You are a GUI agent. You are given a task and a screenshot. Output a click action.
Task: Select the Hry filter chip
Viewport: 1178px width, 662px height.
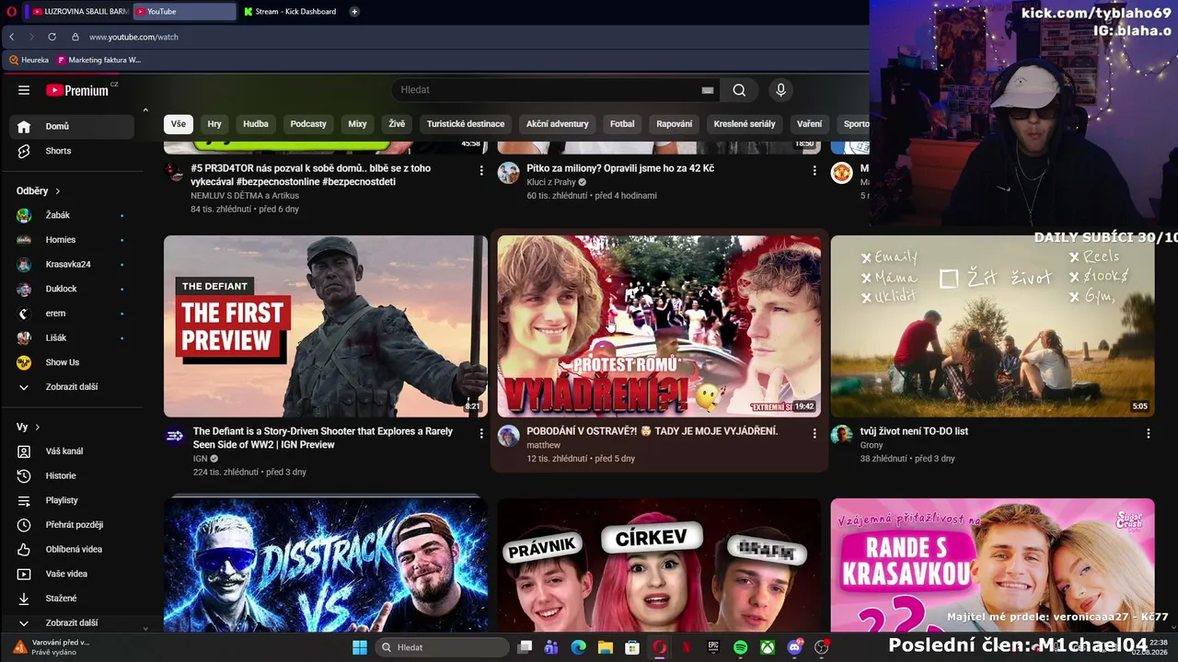(214, 124)
